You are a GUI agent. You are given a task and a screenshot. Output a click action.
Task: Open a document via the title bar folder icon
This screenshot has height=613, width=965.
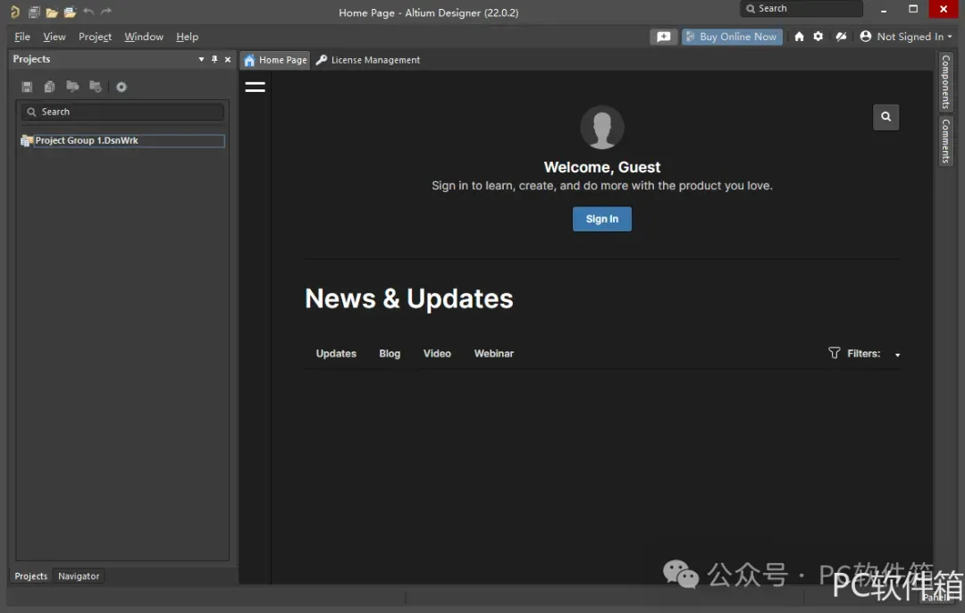(x=52, y=12)
